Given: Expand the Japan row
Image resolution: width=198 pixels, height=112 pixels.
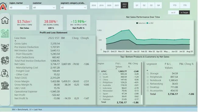Looking at the screenshot, I should (x=100, y=93).
